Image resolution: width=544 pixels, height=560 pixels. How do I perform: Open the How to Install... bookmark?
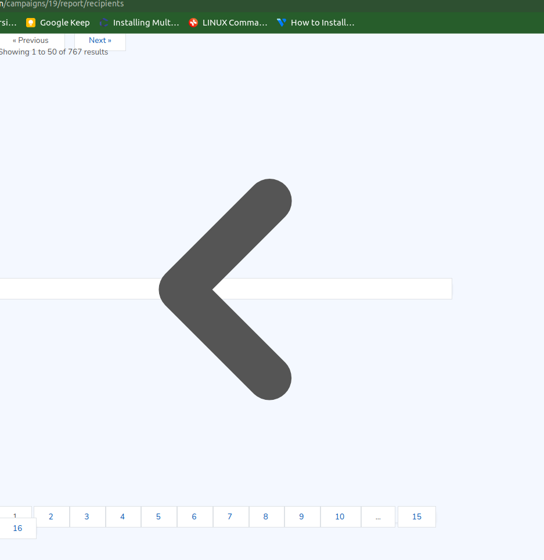pos(315,23)
